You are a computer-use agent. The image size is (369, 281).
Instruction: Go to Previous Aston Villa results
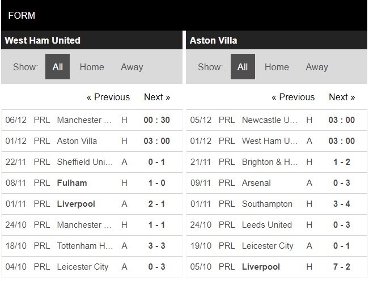point(293,97)
